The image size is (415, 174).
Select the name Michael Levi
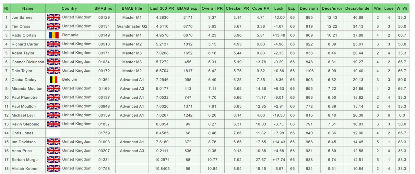click(x=23, y=115)
